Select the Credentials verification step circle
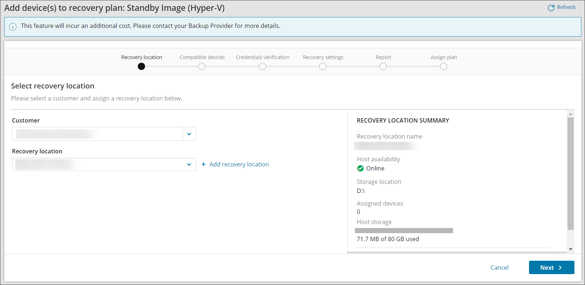Viewport: 585px width, 285px height. 263,66
